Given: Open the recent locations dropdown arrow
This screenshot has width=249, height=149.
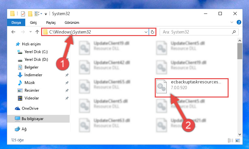Looking at the screenshot, I should coord(30,32).
